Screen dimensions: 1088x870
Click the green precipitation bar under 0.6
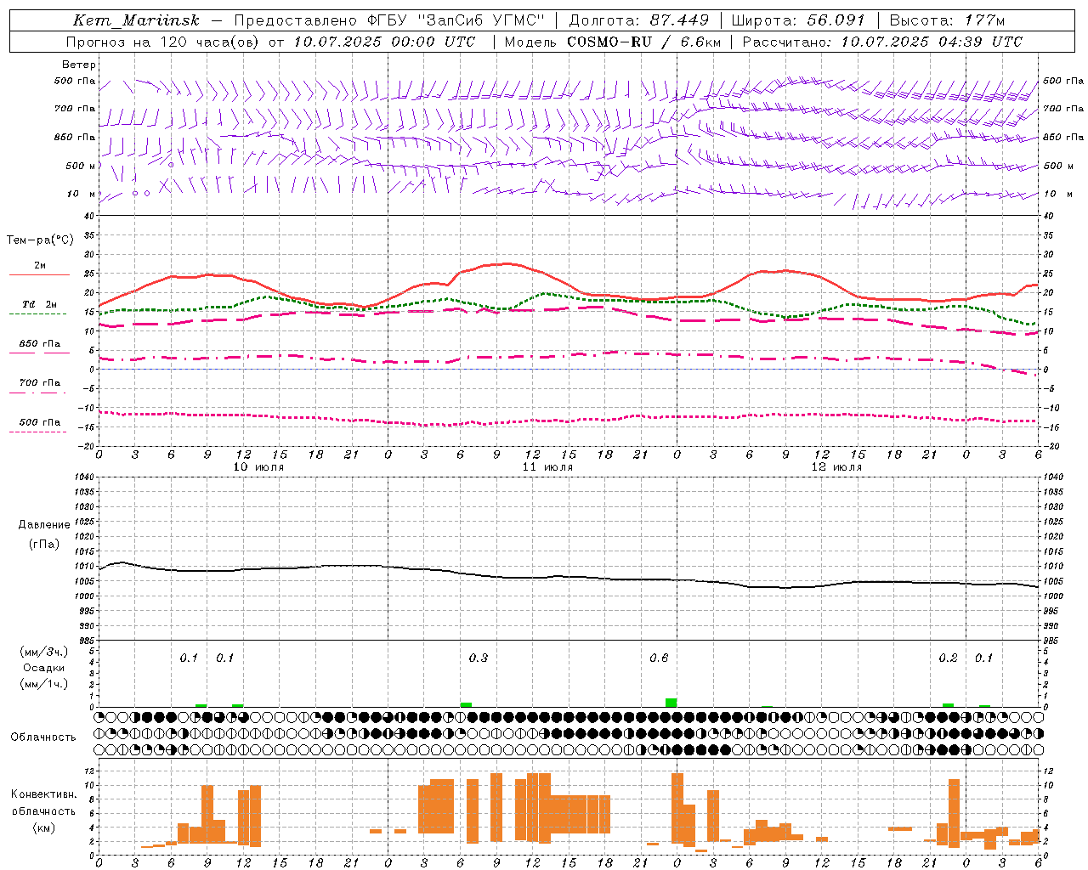coord(671,703)
